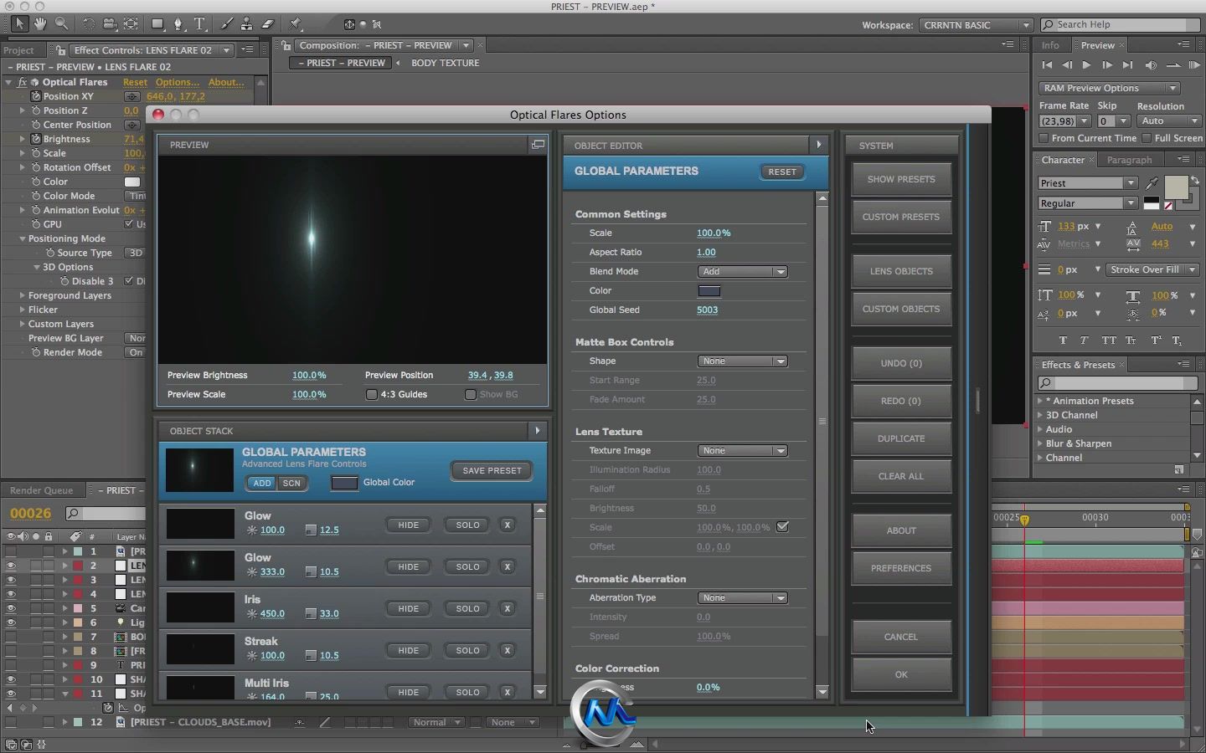1206x753 pixels.
Task: Select the Brush tool
Action: point(226,23)
